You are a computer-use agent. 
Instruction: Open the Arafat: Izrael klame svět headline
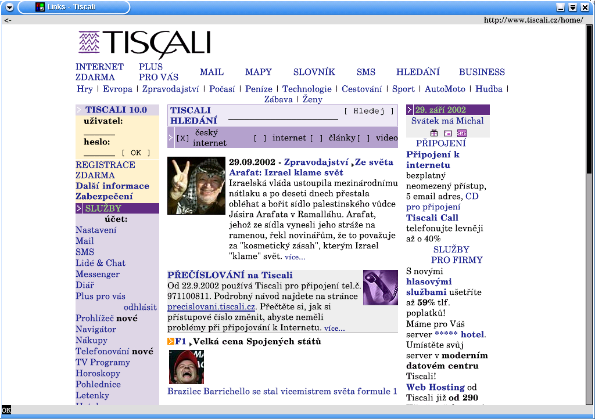click(286, 173)
